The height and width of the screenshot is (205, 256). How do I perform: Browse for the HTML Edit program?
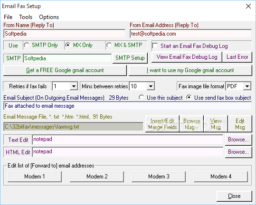click(x=238, y=152)
